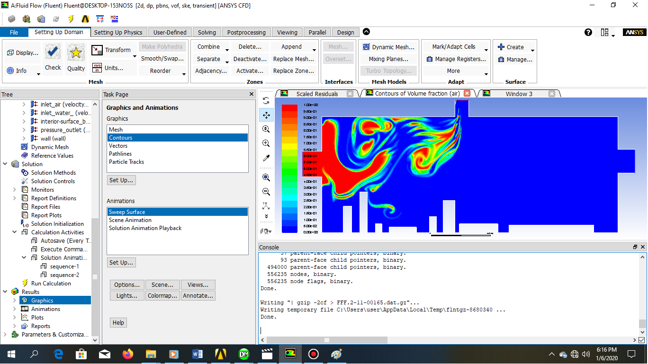Activate the probe eyedropper tool

point(266,158)
